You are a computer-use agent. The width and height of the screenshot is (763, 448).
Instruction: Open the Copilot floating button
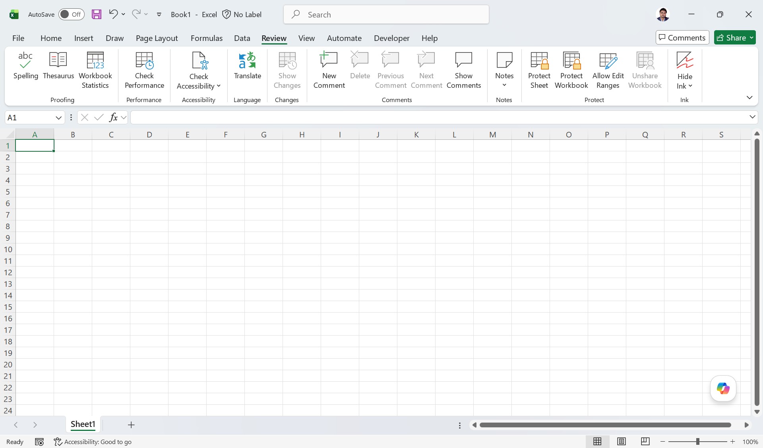click(x=723, y=388)
